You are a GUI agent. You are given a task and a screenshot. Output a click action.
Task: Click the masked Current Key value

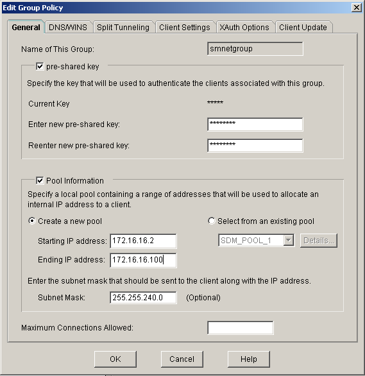[215, 103]
